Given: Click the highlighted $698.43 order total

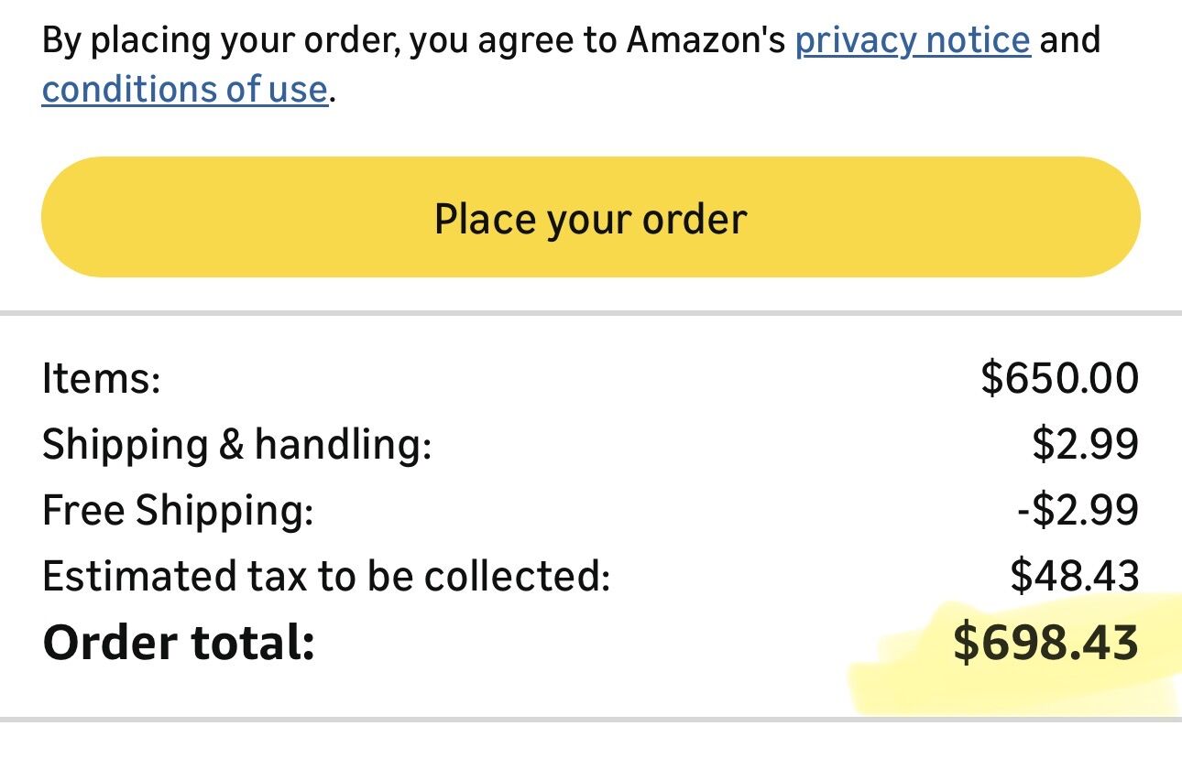Looking at the screenshot, I should click(1045, 643).
